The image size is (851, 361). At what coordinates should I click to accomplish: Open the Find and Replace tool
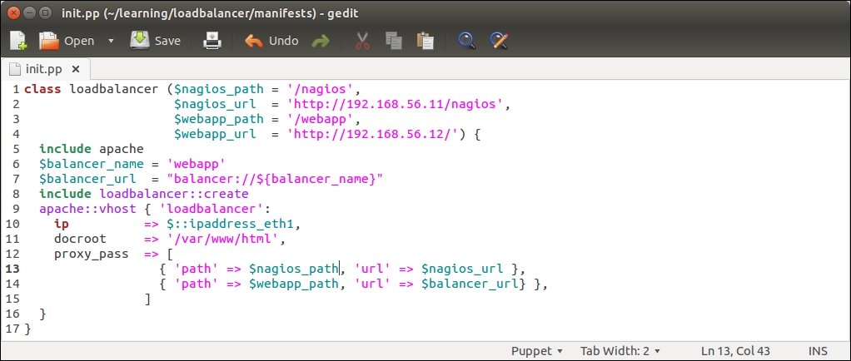click(499, 41)
